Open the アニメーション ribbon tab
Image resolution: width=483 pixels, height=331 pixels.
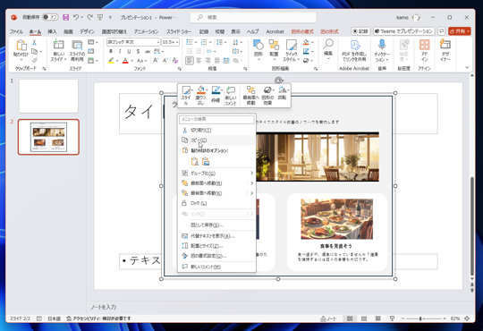click(146, 31)
